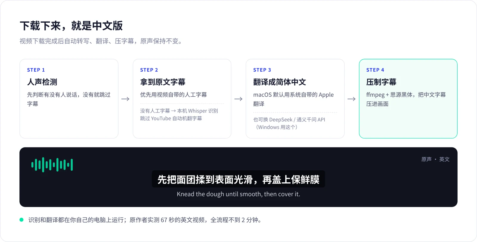477x242 pixels.
Task: Click the 拿到原文字幕 card title
Action: (163, 82)
